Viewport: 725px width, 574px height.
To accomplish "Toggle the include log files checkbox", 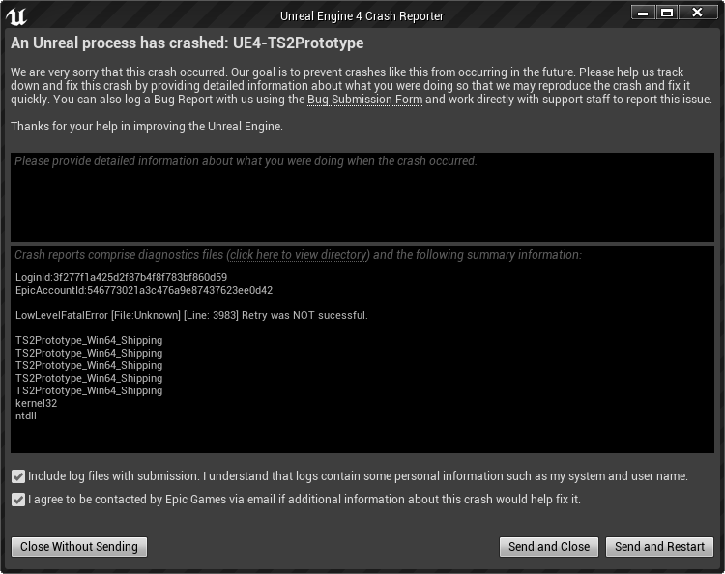I will (x=18, y=476).
